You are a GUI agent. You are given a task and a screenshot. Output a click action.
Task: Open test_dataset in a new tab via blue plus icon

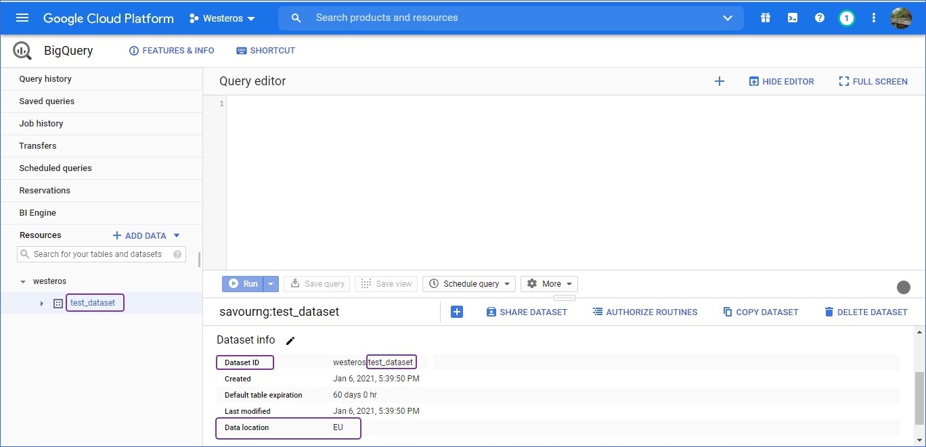point(457,312)
